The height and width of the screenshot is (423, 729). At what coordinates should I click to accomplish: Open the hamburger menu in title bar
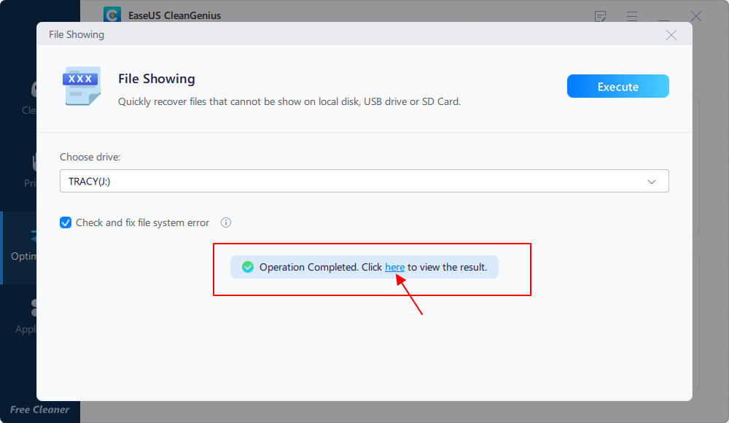pos(632,16)
